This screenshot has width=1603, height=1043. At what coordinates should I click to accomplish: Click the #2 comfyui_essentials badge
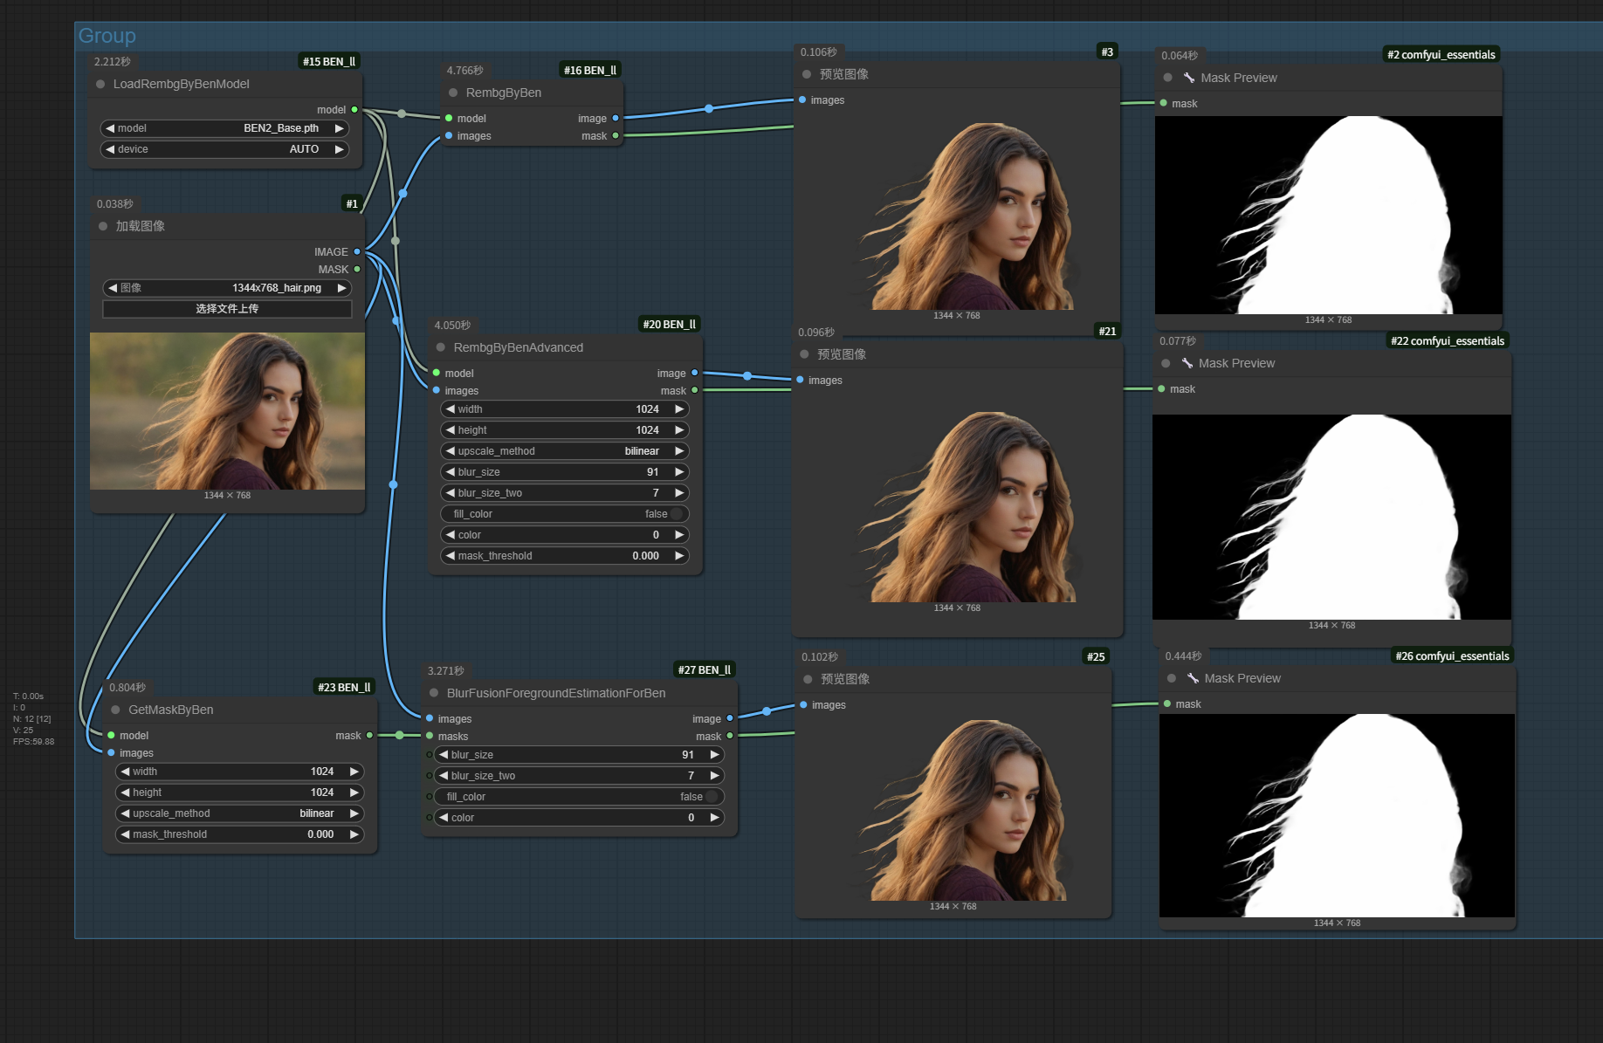[x=1441, y=56]
